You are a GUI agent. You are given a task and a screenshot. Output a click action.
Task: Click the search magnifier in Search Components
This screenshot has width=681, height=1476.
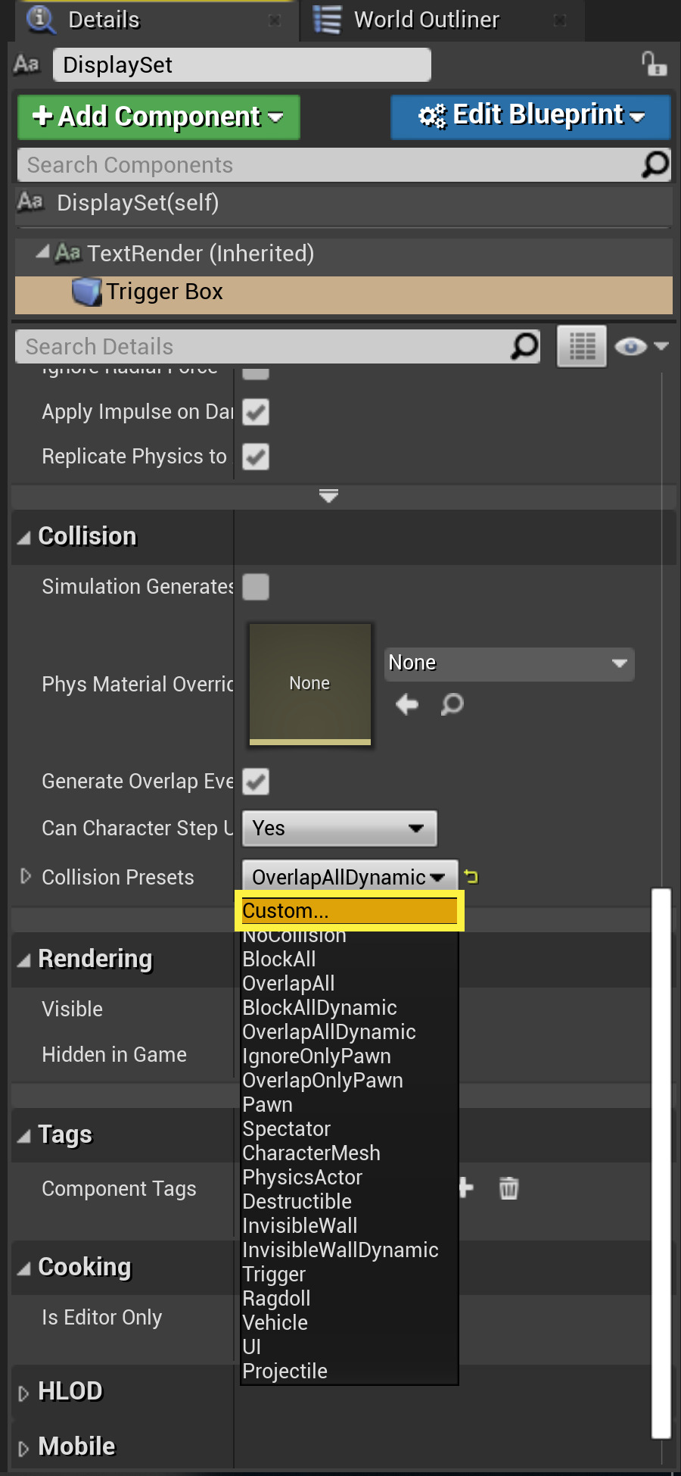655,164
